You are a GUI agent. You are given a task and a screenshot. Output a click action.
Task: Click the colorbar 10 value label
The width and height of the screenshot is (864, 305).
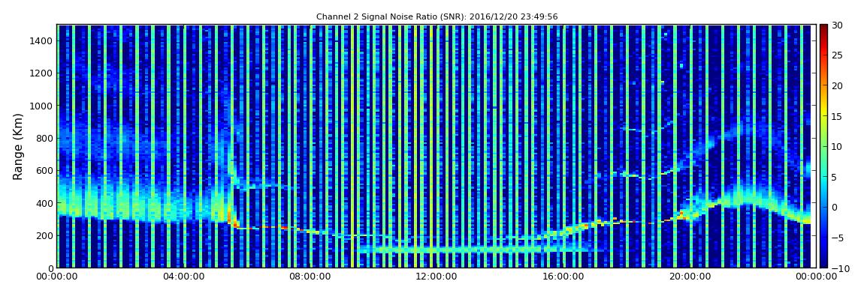click(837, 147)
